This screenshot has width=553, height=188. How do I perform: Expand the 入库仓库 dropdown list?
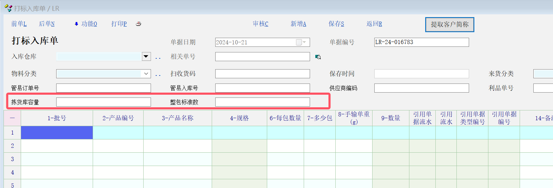(146, 56)
